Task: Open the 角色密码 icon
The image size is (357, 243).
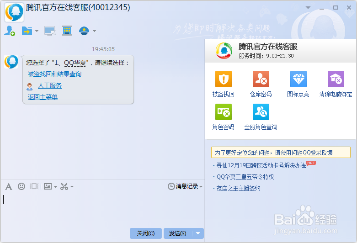Action: (224, 112)
